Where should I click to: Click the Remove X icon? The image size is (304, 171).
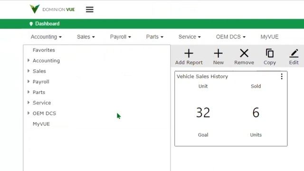tap(244, 53)
